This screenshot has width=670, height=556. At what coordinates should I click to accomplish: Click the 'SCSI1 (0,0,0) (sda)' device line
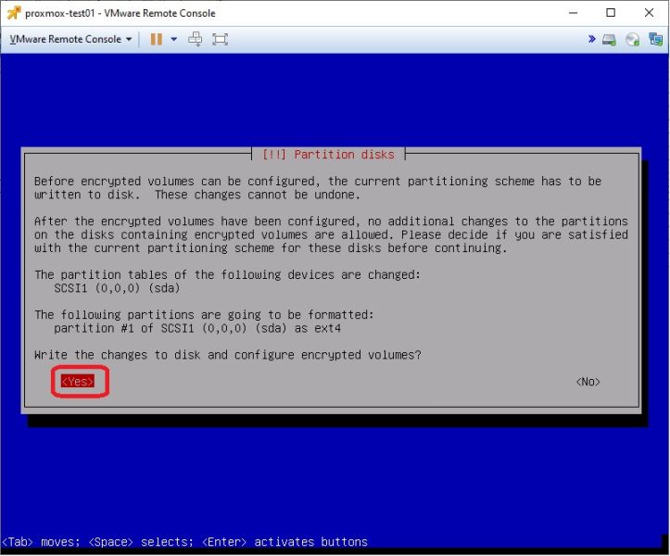point(117,288)
